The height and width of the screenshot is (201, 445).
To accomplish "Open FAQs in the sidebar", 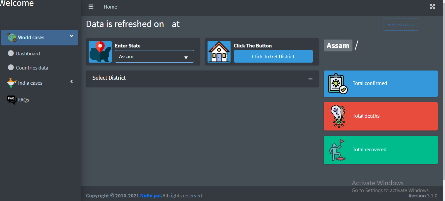I will [24, 100].
